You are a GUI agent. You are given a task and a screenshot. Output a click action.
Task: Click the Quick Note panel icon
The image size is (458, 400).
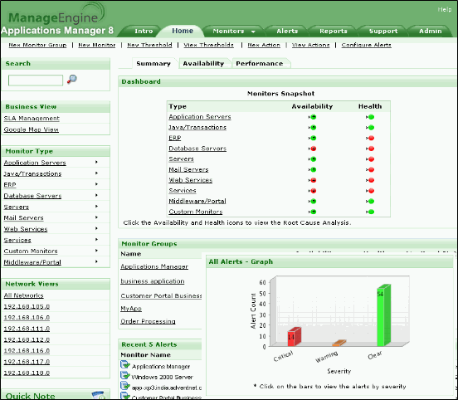pyautogui.click(x=98, y=395)
